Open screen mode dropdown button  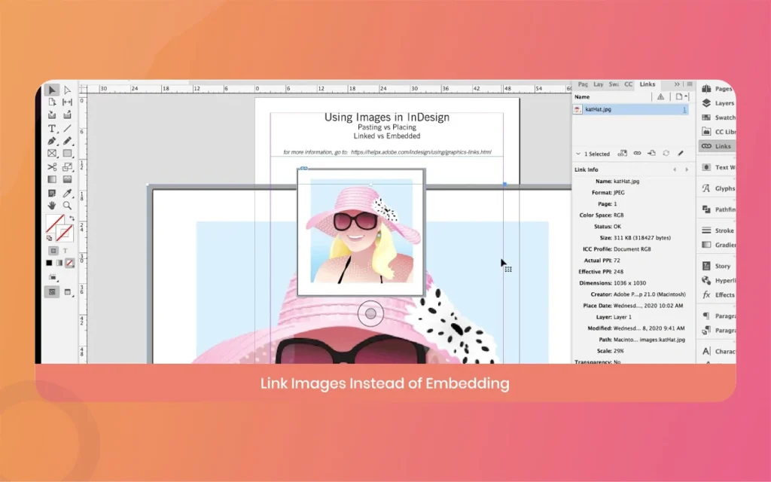tap(69, 292)
